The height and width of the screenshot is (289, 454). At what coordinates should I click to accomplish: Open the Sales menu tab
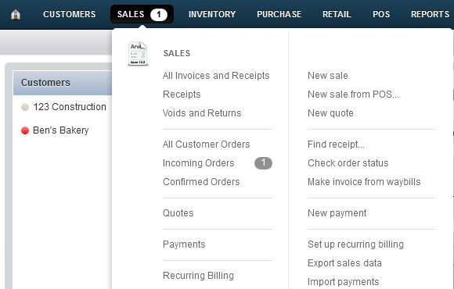point(142,14)
